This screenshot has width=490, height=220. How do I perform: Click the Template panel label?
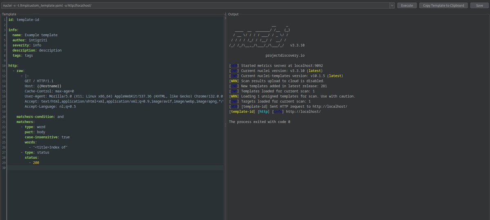click(x=10, y=14)
